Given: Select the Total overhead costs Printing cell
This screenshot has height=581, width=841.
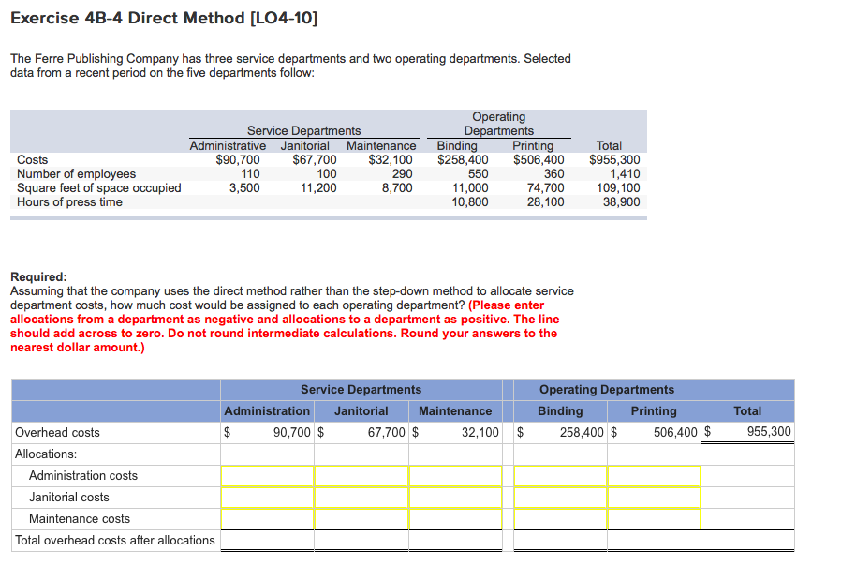Looking at the screenshot, I should tap(653, 541).
